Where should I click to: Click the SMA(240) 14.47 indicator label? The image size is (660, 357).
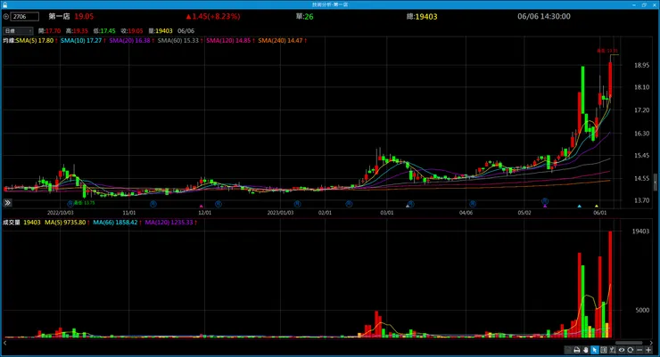[280, 41]
